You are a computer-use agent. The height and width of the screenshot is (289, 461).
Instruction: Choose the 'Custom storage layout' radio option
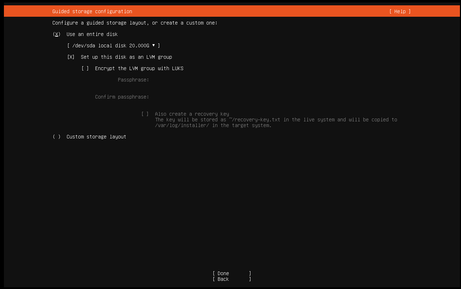[x=56, y=137]
